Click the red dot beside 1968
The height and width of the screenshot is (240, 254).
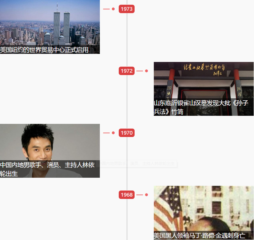[146, 195]
